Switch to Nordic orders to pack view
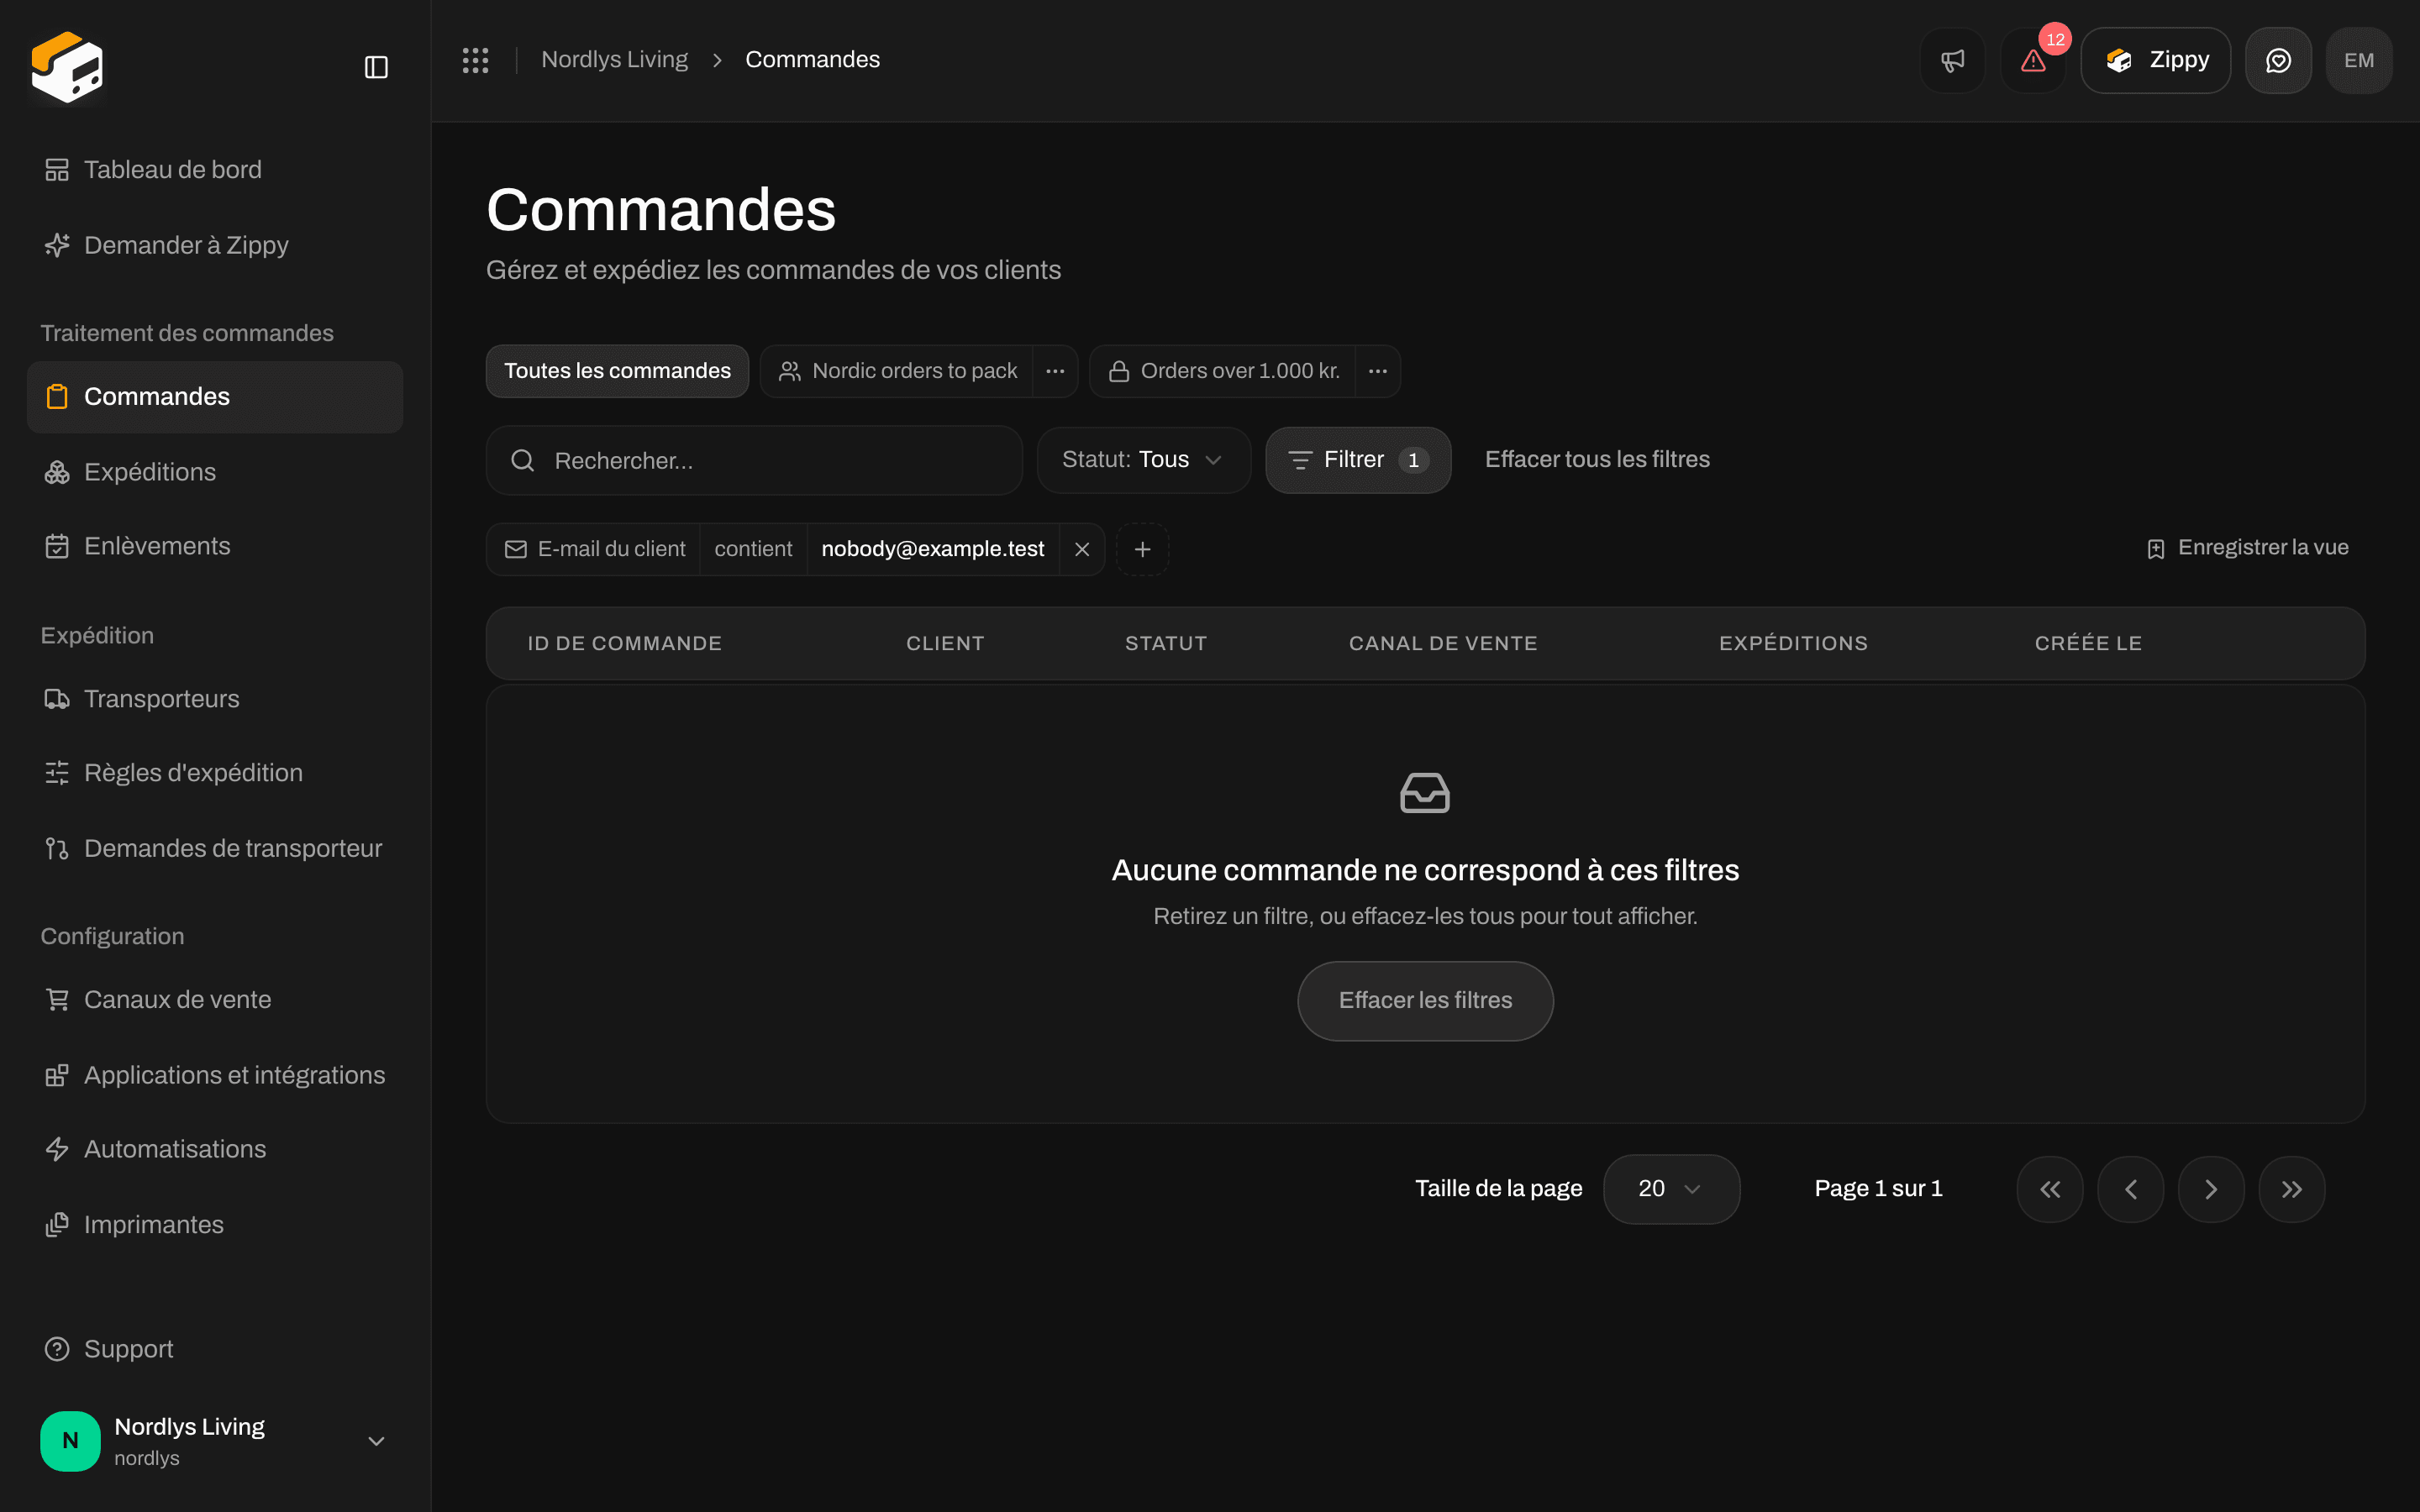Screen dimensions: 2420x1512 [x=897, y=371]
